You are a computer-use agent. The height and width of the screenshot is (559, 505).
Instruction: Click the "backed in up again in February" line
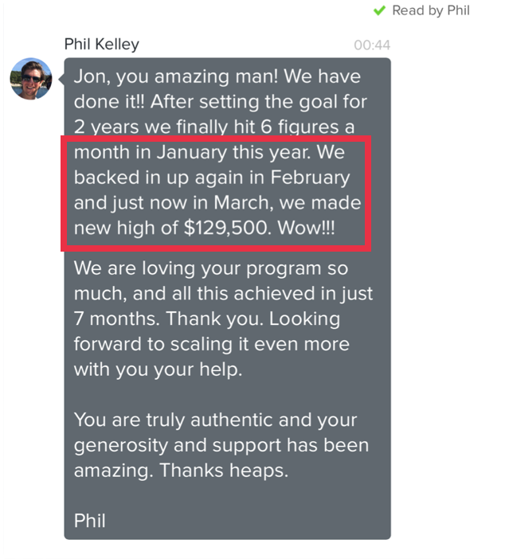[x=212, y=178]
